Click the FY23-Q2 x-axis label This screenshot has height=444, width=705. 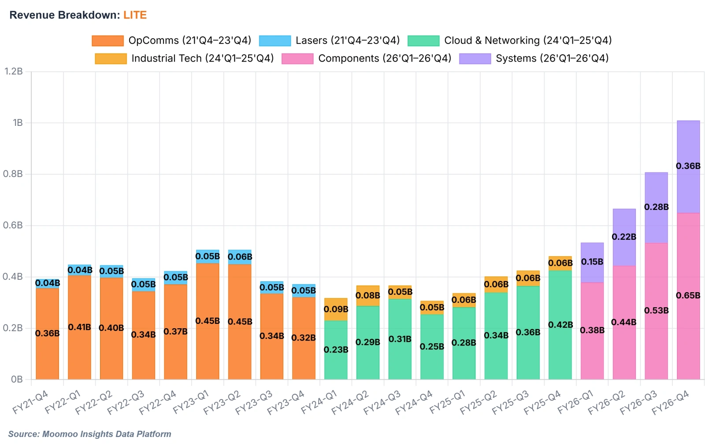point(222,402)
